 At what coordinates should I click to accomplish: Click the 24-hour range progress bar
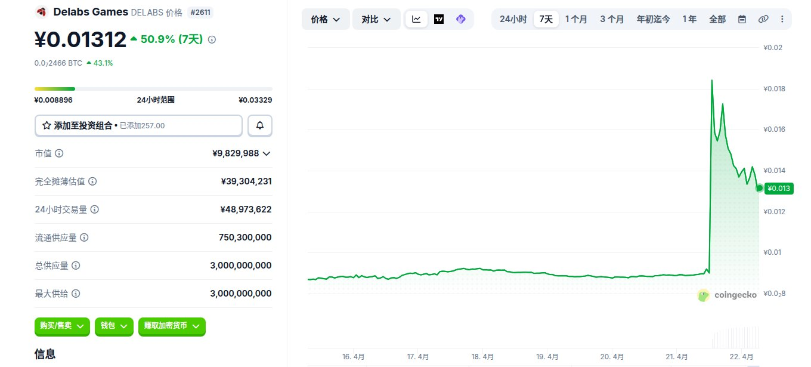(153, 89)
